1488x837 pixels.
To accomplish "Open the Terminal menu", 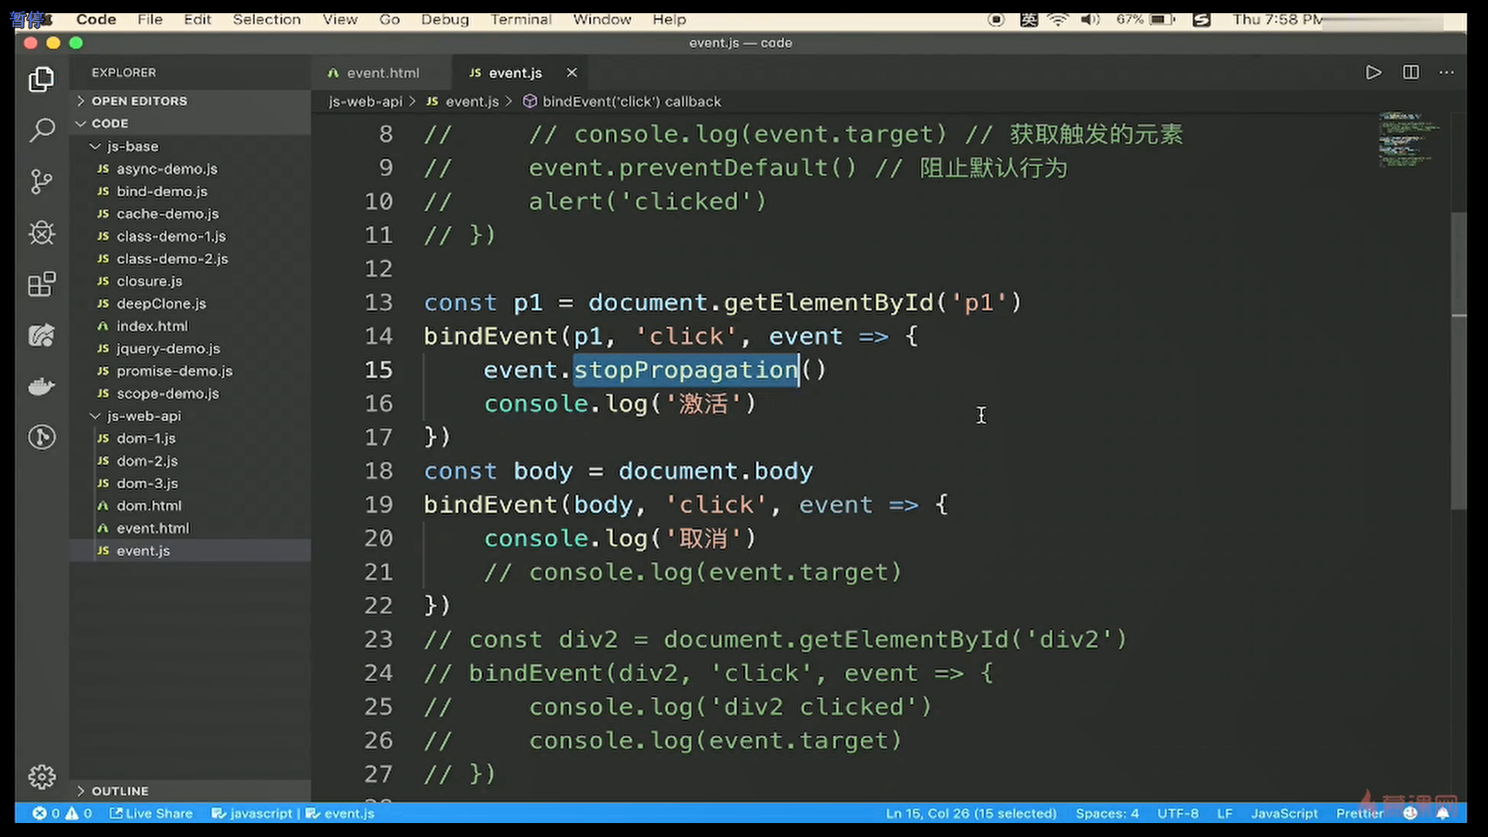I will click(521, 19).
